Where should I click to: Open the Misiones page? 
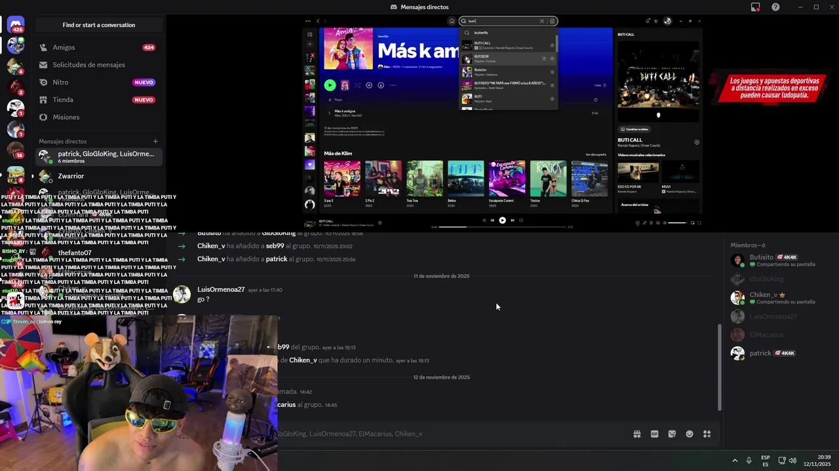pyautogui.click(x=98, y=117)
